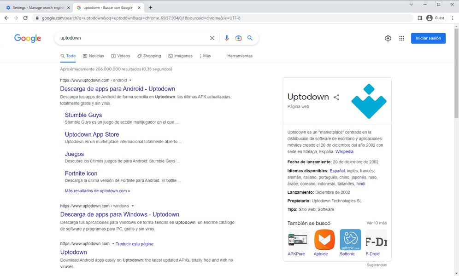Screen dimensions: 459x276
Task: Click the Traducir esta página link
Action: (x=134, y=244)
